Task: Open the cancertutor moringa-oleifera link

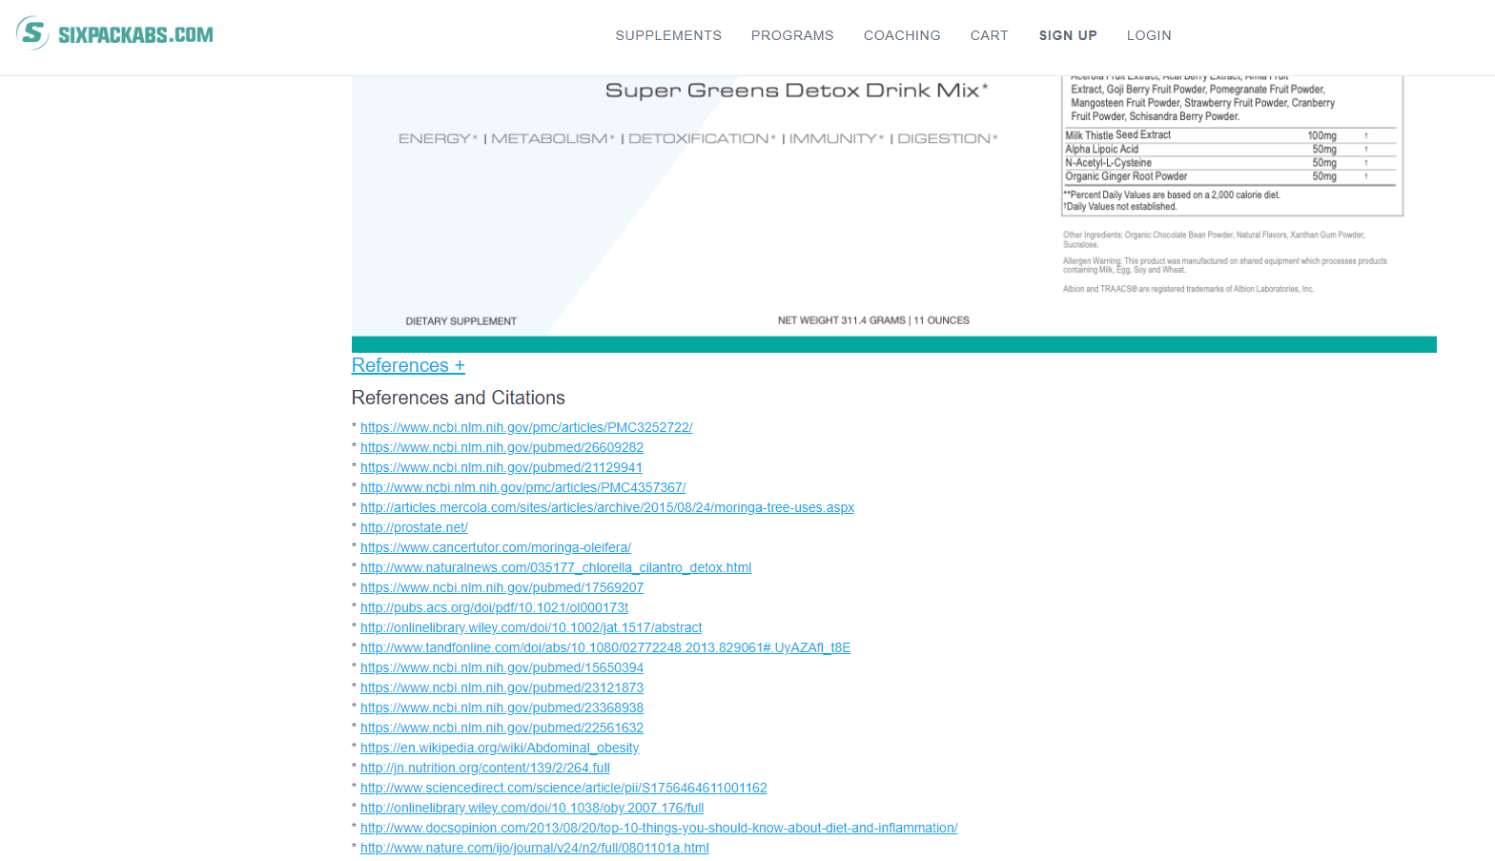Action: [496, 547]
